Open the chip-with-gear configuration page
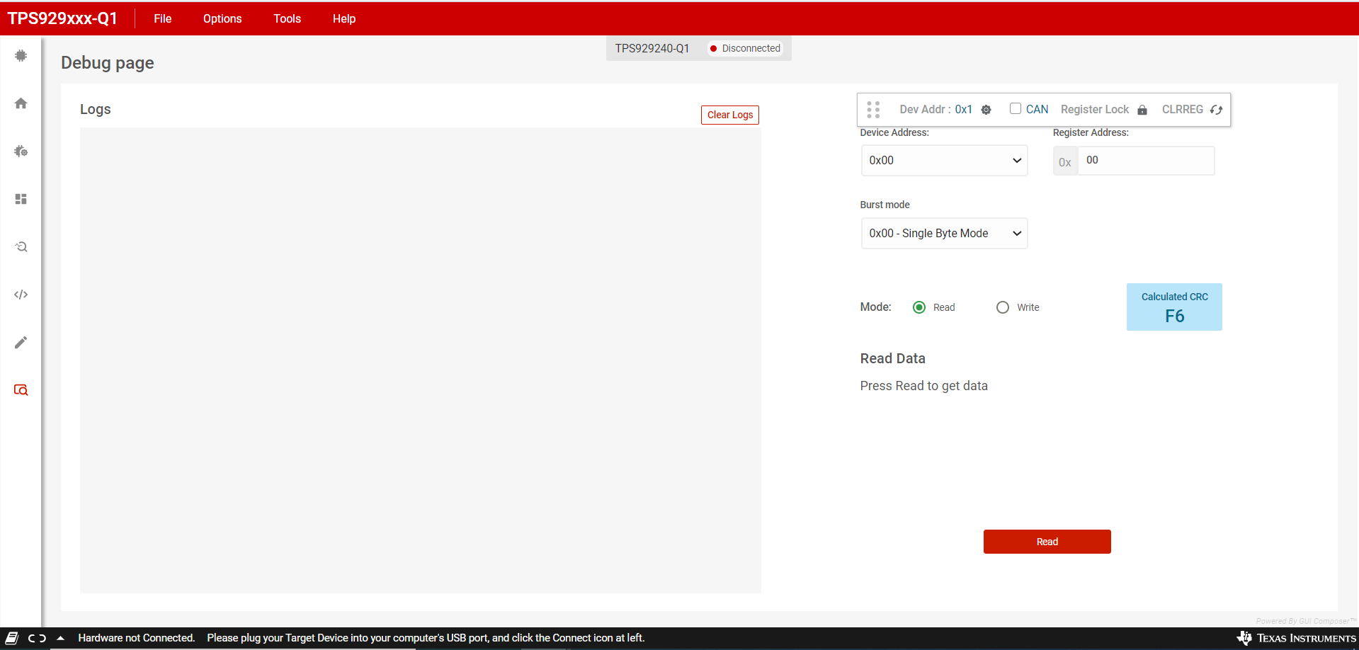 [21, 152]
